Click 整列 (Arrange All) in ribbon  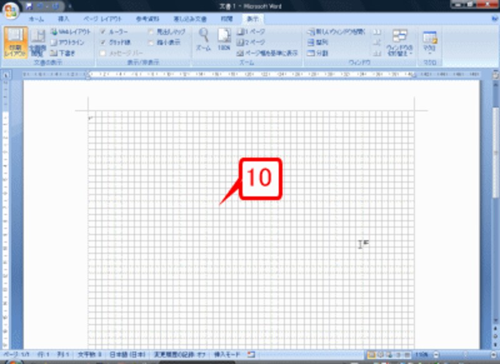317,43
